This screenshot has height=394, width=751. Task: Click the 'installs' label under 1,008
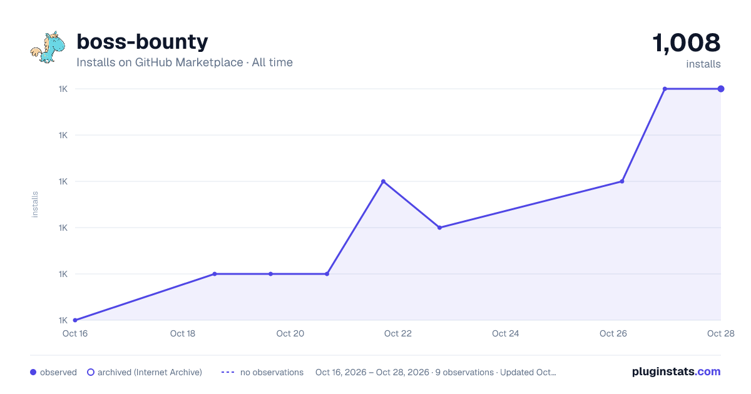[703, 64]
